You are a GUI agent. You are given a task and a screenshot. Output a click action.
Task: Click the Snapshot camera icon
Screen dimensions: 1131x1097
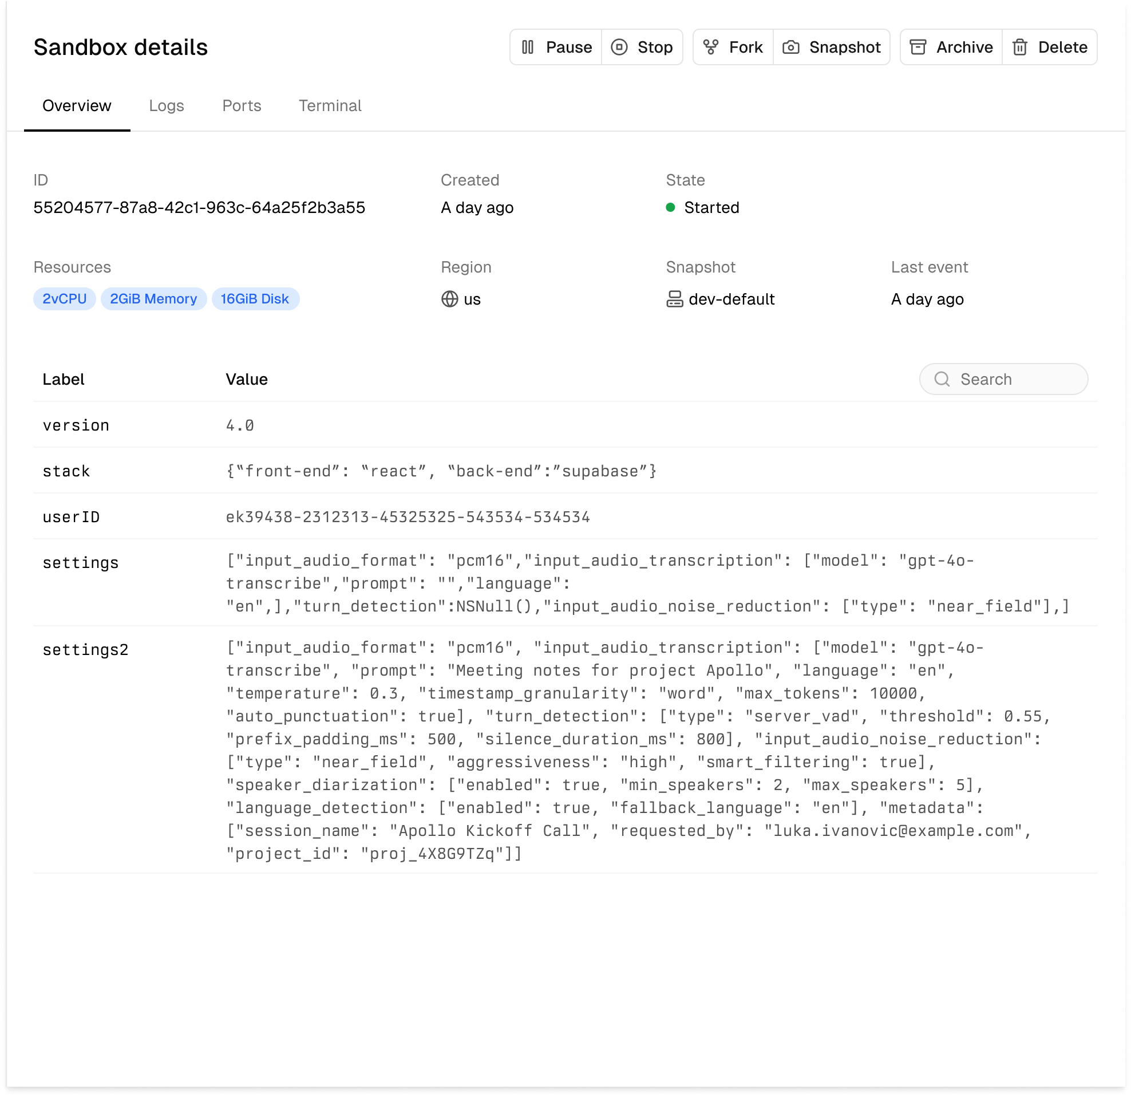pyautogui.click(x=790, y=48)
